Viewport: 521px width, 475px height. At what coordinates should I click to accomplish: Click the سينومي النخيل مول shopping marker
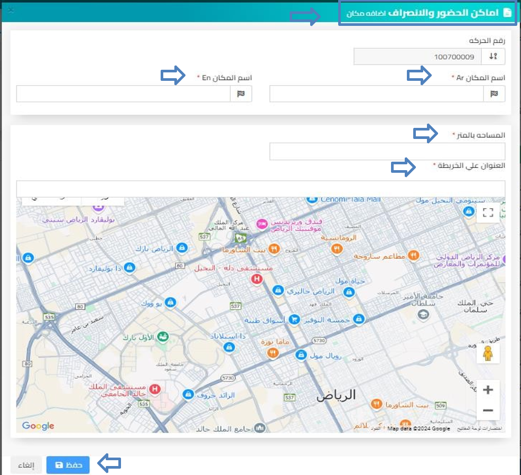click(x=469, y=211)
